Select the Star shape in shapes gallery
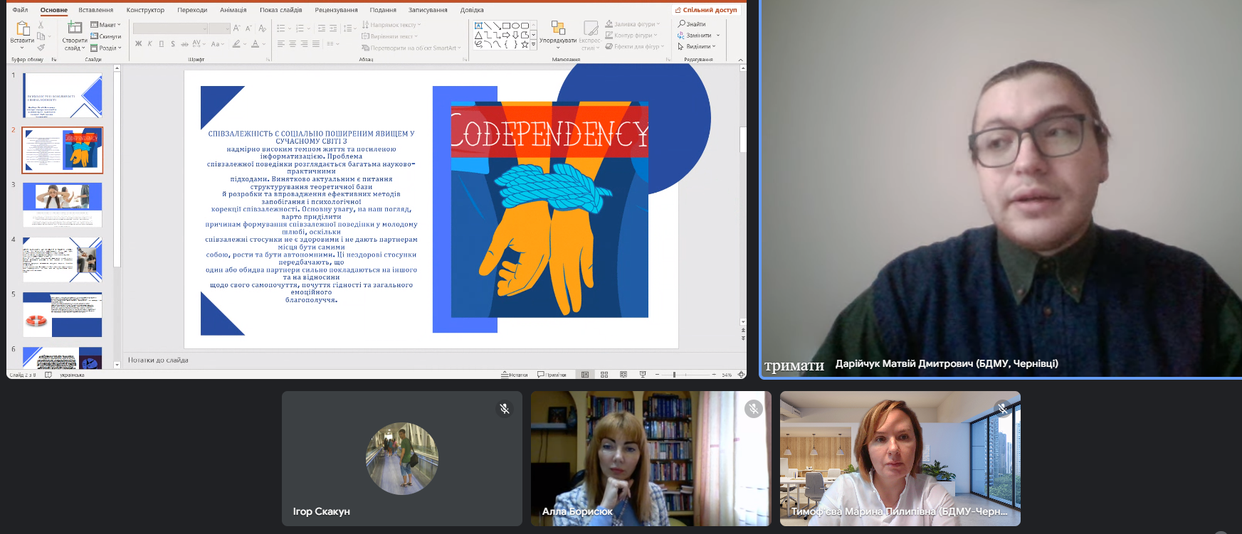 pyautogui.click(x=525, y=44)
